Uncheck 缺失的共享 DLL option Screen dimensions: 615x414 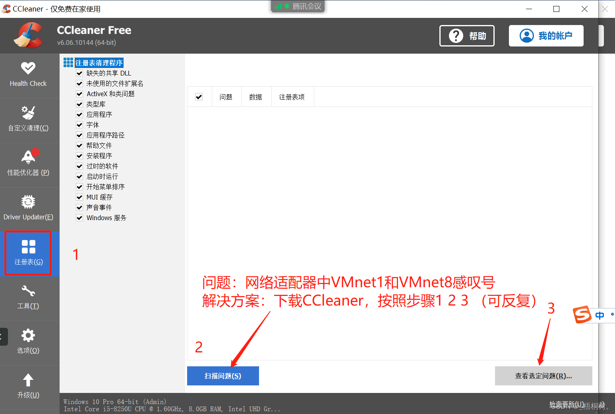tap(79, 73)
